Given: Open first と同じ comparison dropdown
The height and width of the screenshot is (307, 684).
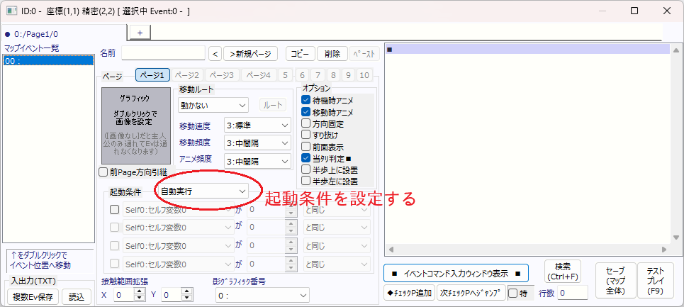Looking at the screenshot, I should point(337,210).
